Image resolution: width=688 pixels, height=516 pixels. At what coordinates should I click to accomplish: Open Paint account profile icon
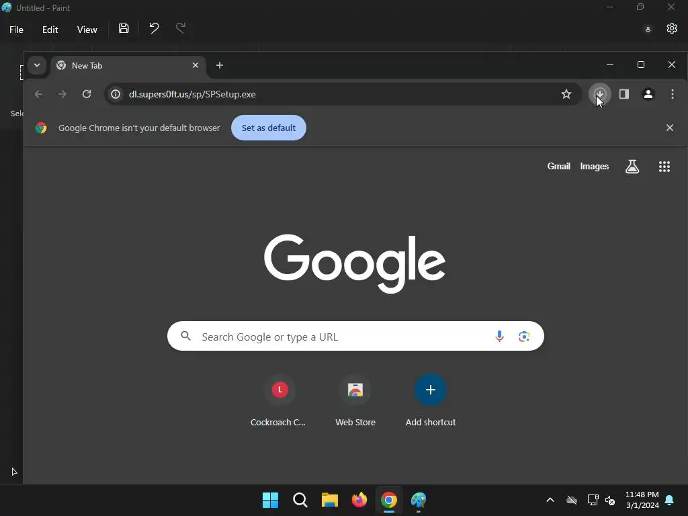click(x=648, y=29)
